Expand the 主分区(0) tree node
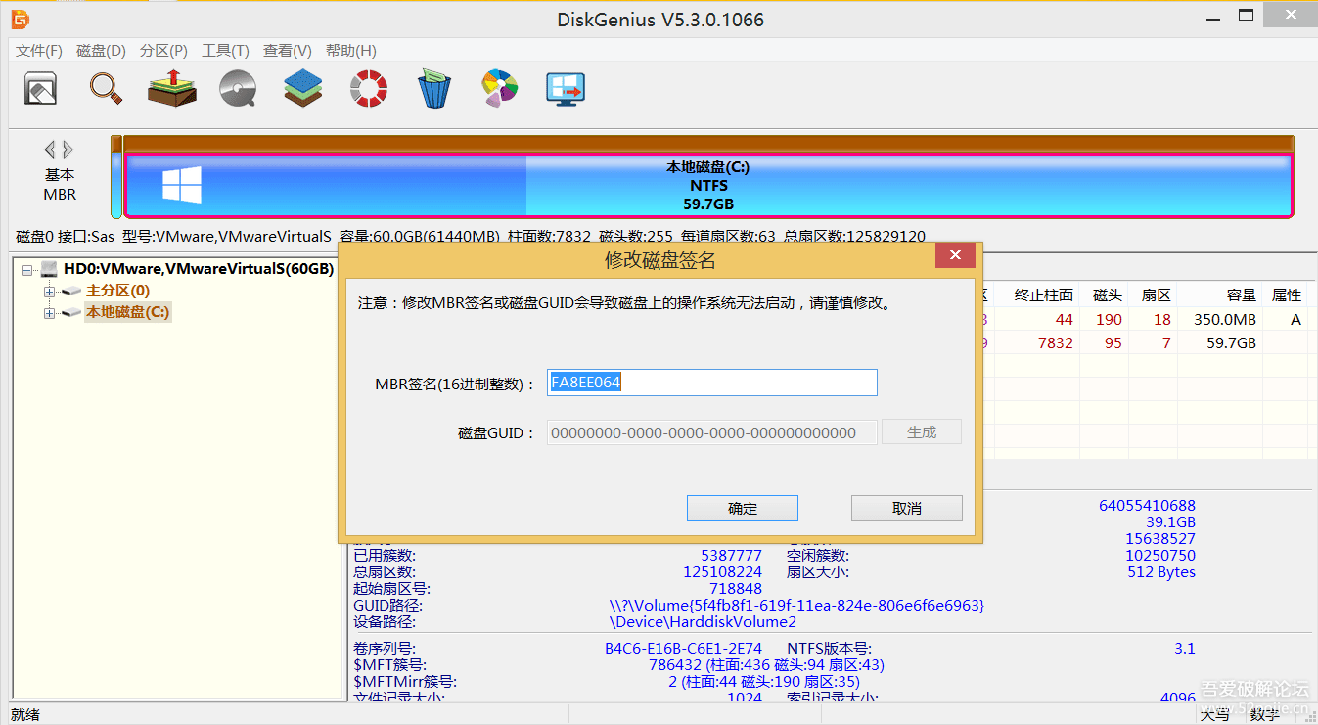The width and height of the screenshot is (1318, 725). [47, 291]
